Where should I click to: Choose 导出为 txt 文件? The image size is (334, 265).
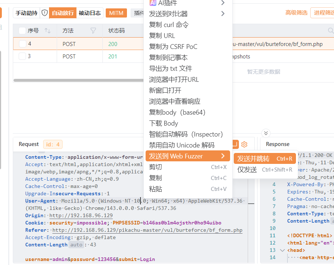click(x=187, y=68)
